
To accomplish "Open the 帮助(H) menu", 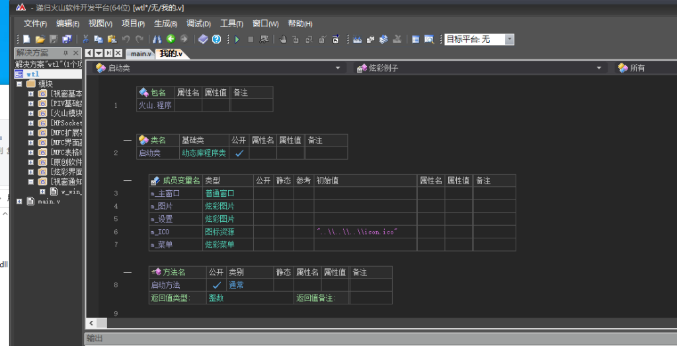I will click(x=300, y=24).
